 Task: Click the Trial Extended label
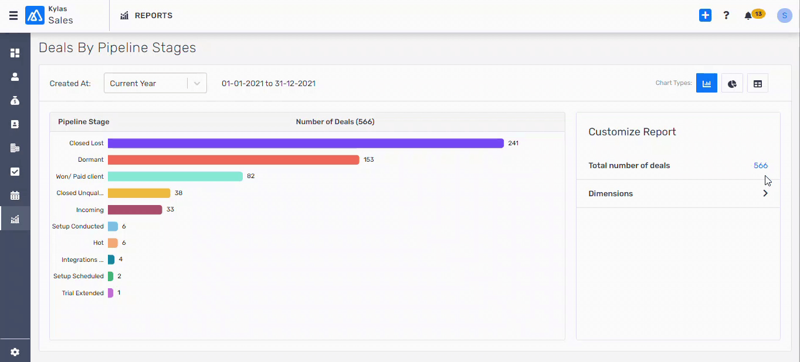(x=83, y=293)
